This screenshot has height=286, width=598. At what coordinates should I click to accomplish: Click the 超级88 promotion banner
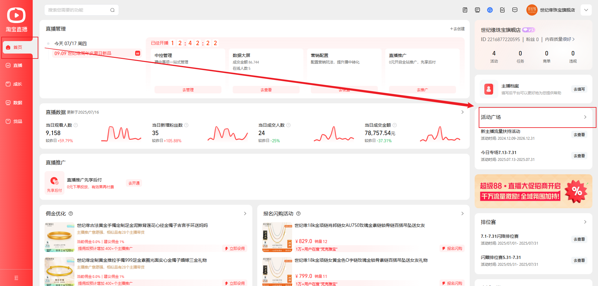click(533, 191)
